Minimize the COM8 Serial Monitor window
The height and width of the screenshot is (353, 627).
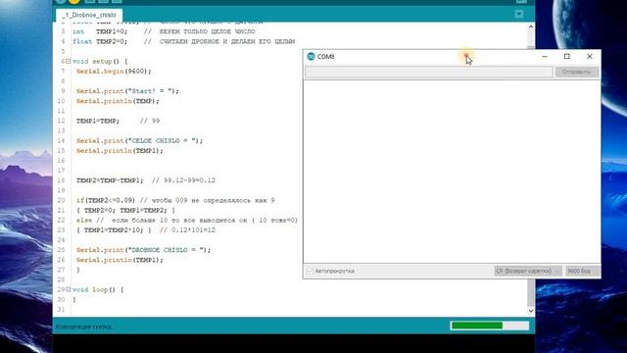545,57
